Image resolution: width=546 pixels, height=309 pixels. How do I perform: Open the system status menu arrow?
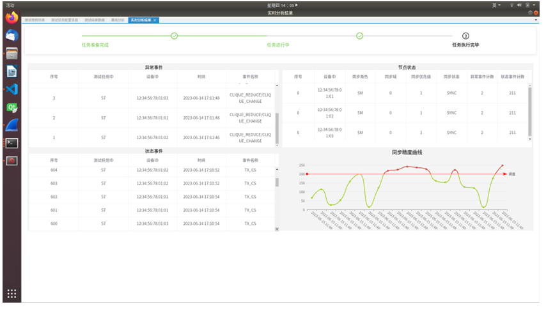[534, 4]
